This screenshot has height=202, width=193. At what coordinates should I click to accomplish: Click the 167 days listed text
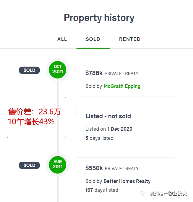[x=102, y=190]
